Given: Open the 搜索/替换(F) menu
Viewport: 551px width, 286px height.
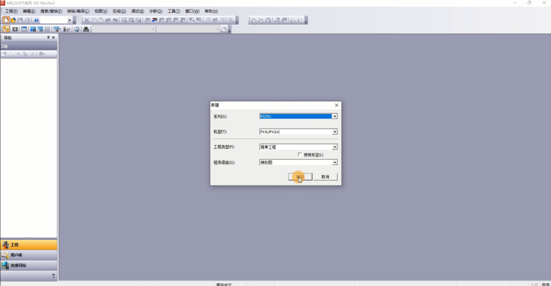Looking at the screenshot, I should pos(51,11).
